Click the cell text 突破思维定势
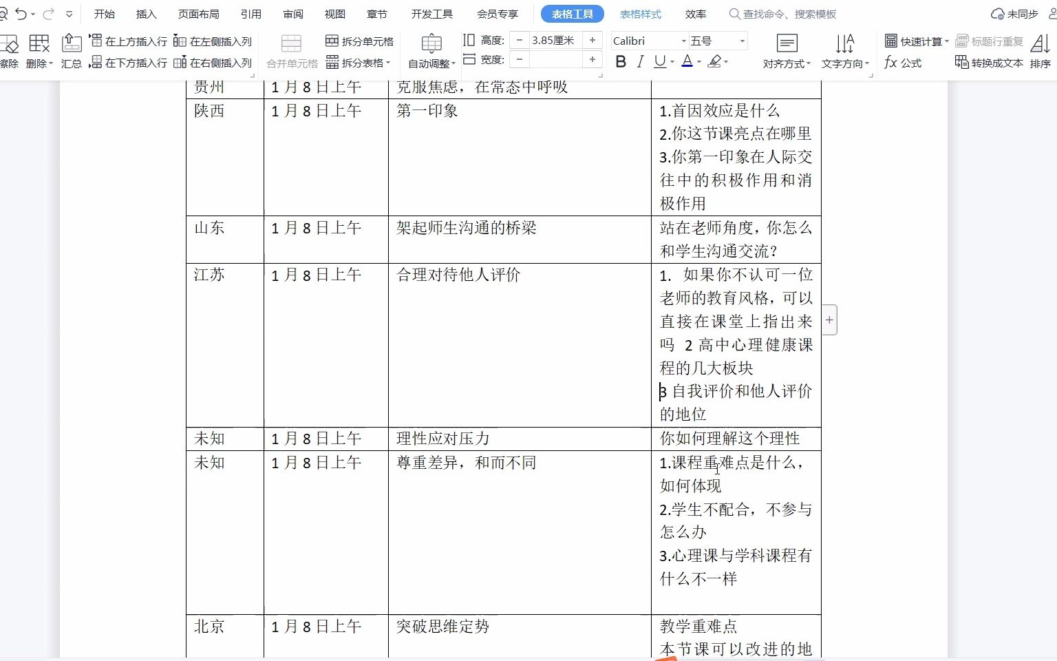Viewport: 1057px width, 661px height. pyautogui.click(x=443, y=627)
